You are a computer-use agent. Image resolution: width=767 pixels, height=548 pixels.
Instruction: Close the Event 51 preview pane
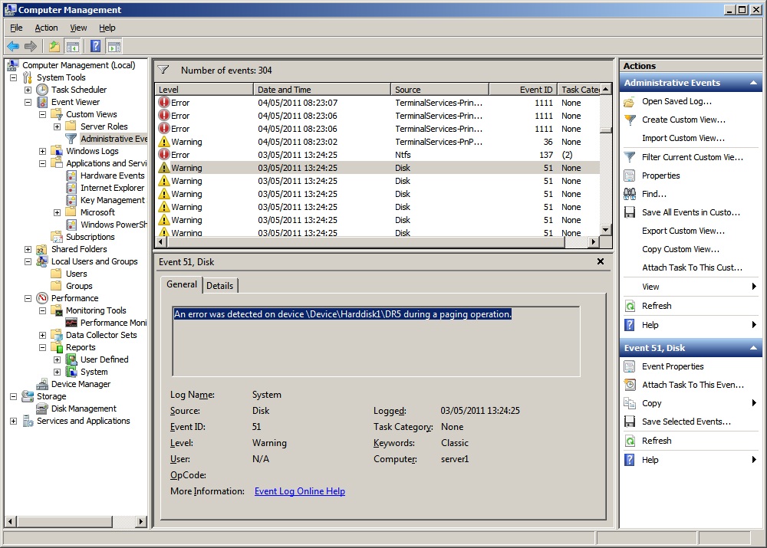point(601,261)
